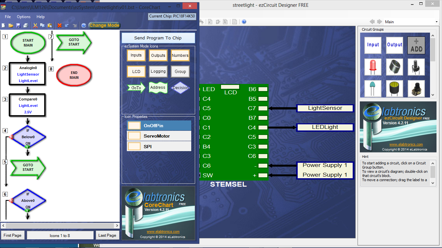442x248 pixels.
Task: Click the red Delete X toolbar icon
Action: (x=60, y=26)
